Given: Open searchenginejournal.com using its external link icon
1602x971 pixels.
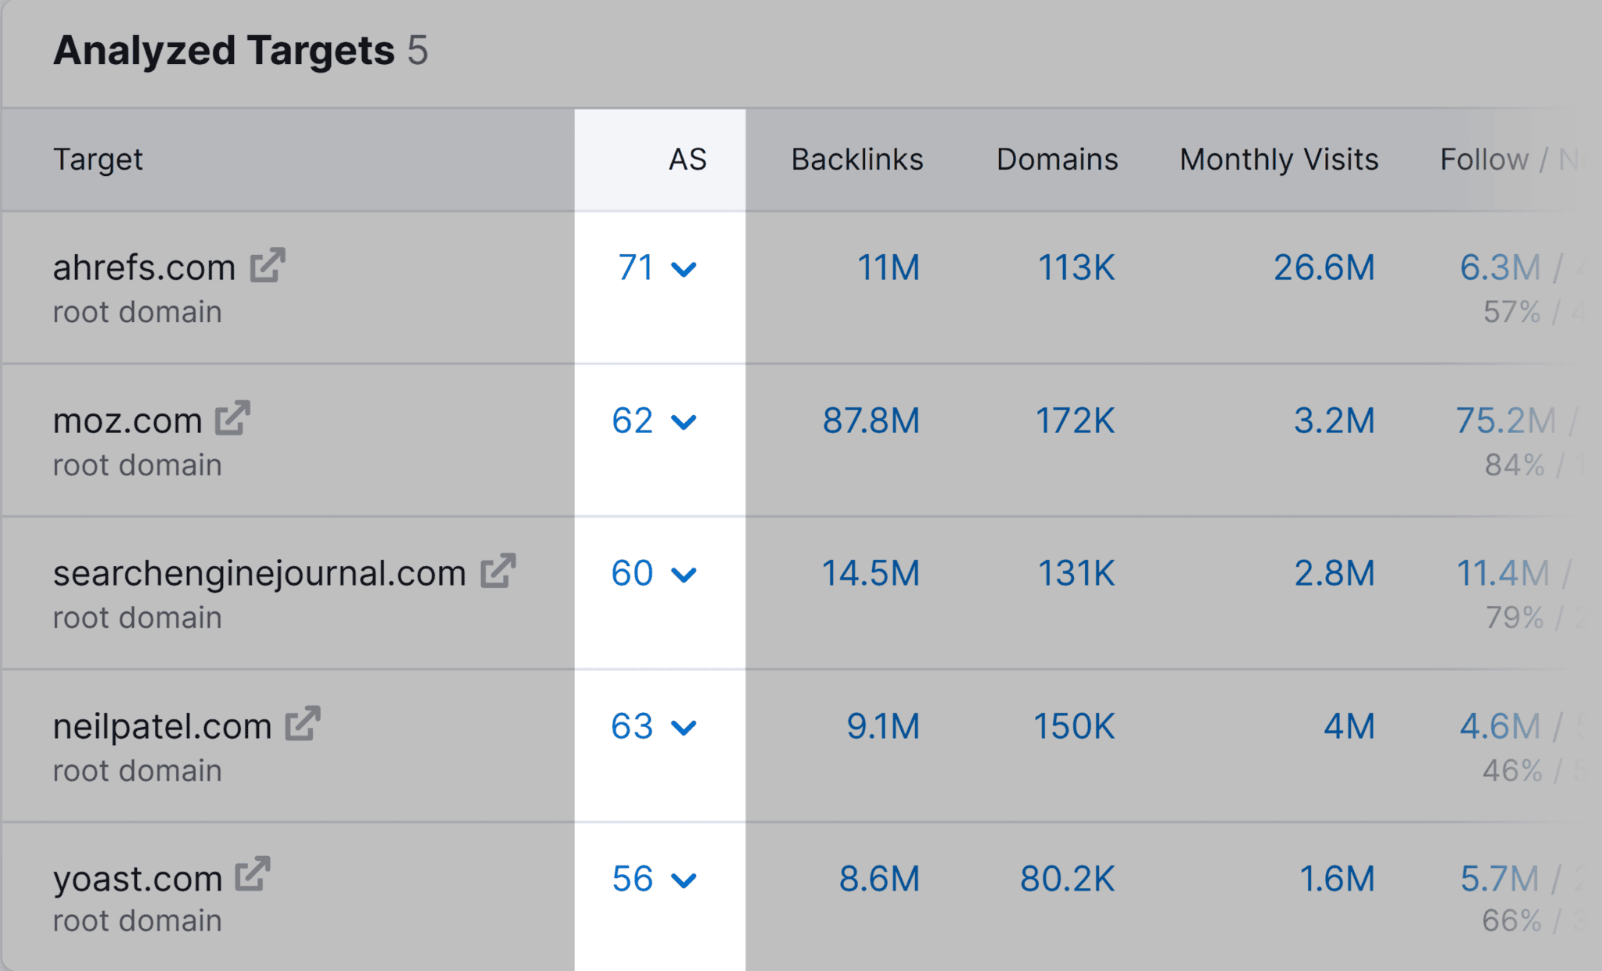Looking at the screenshot, I should click(x=498, y=572).
